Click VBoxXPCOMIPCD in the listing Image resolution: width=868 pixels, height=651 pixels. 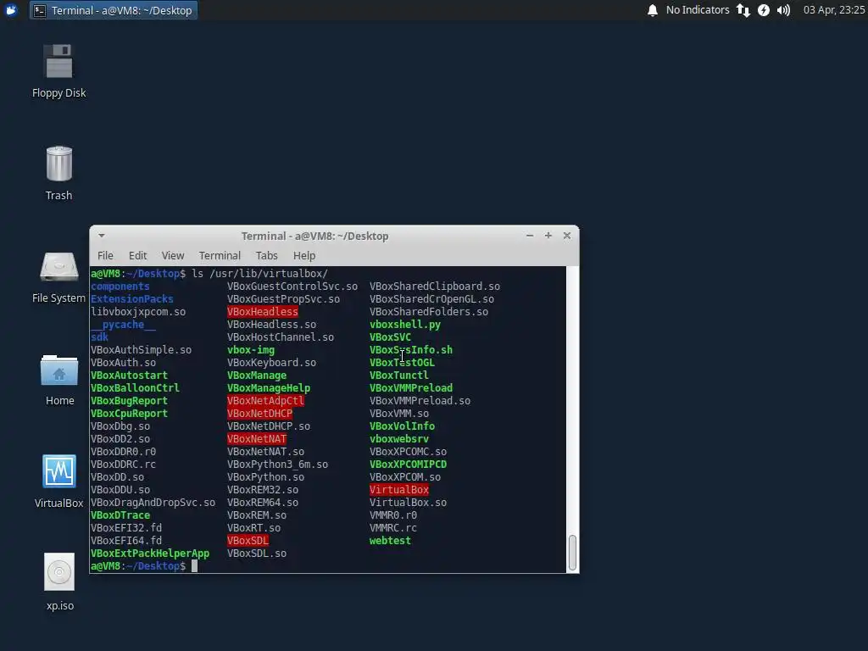pyautogui.click(x=408, y=465)
